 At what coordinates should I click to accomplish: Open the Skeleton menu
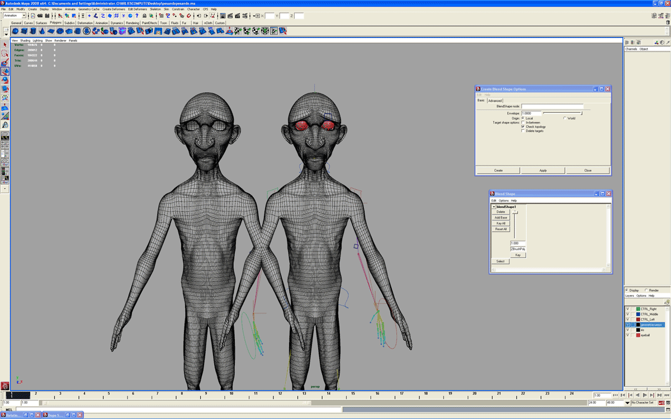click(155, 9)
